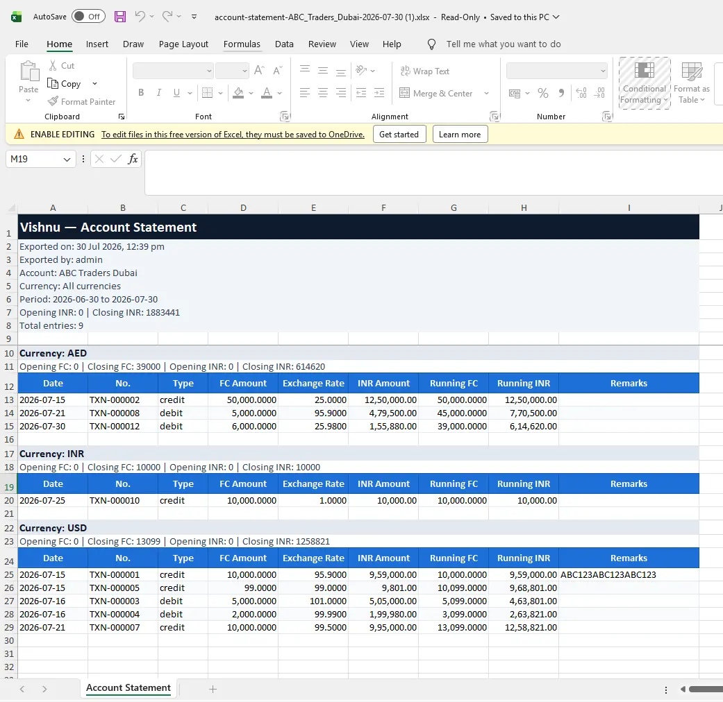Image resolution: width=723 pixels, height=702 pixels.
Task: Click the Middle Align icon
Action: tap(323, 71)
